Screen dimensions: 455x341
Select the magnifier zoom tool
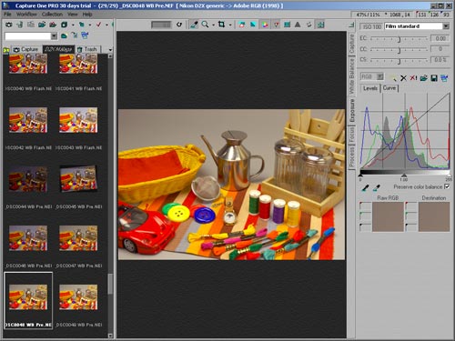pyautogui.click(x=205, y=25)
